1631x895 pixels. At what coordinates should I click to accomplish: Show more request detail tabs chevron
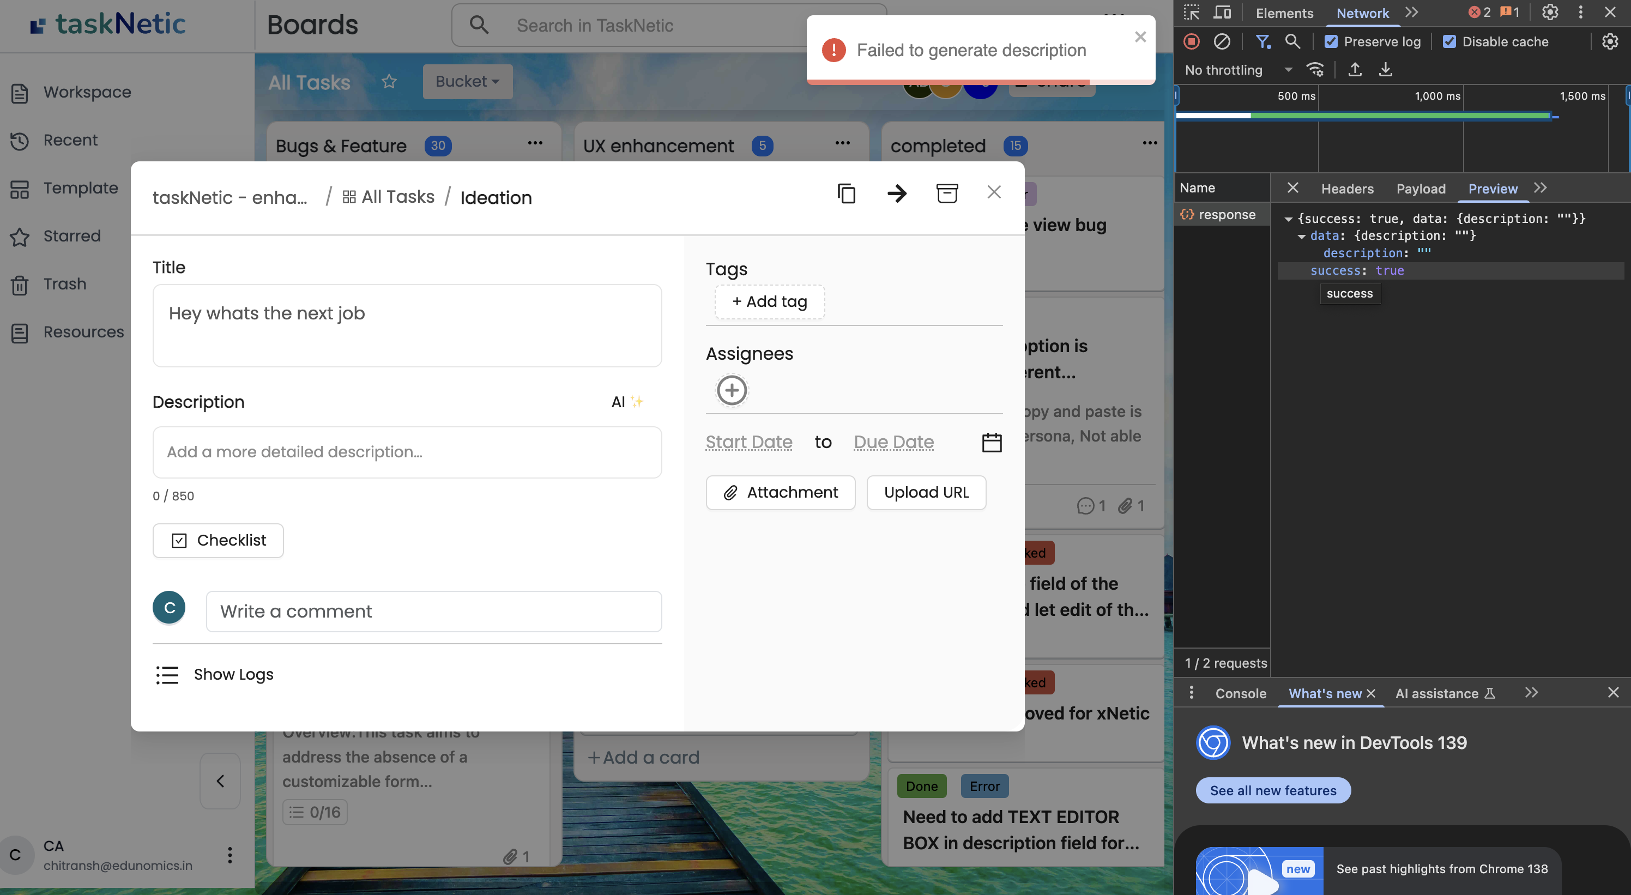point(1540,188)
